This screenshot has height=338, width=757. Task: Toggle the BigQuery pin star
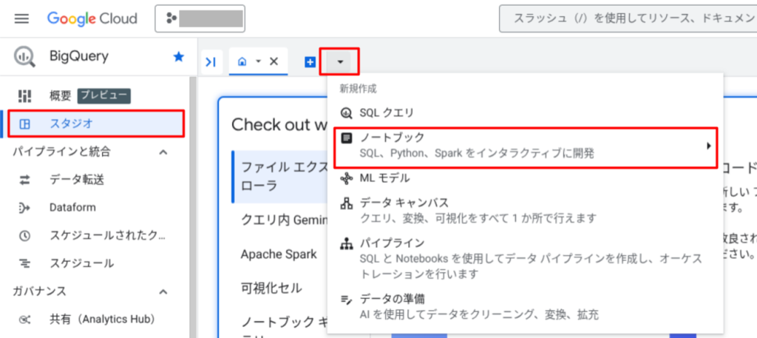pyautogui.click(x=179, y=57)
